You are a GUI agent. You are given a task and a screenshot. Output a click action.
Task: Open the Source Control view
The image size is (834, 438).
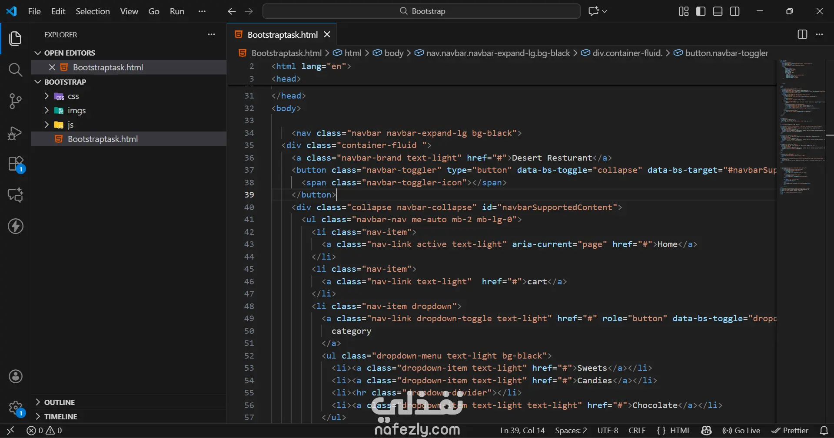[x=15, y=101]
